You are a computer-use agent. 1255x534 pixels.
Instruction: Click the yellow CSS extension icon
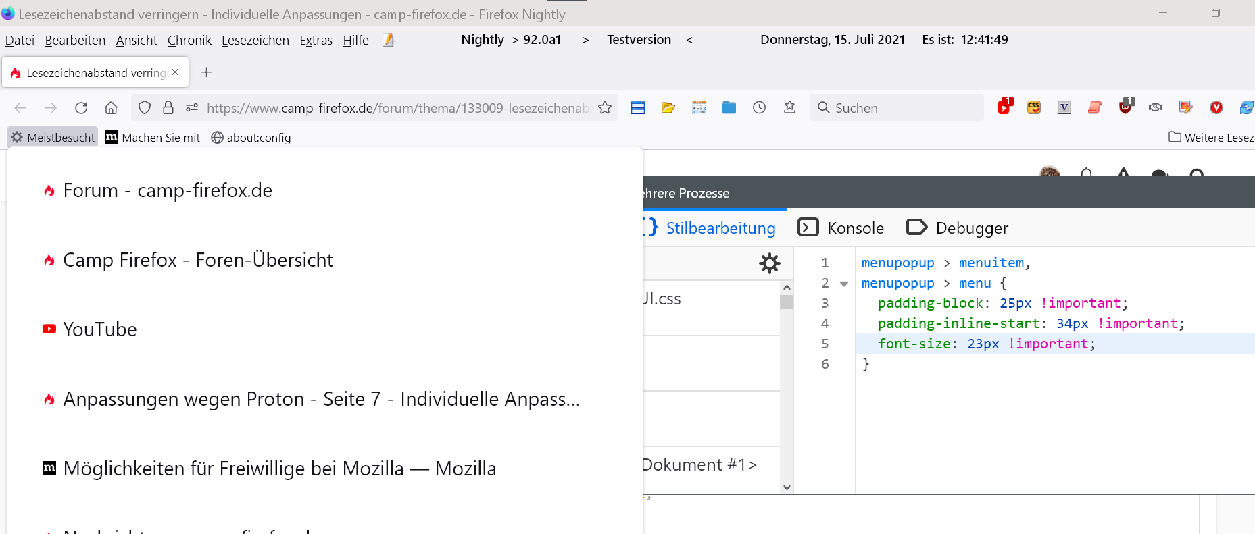pos(1034,108)
